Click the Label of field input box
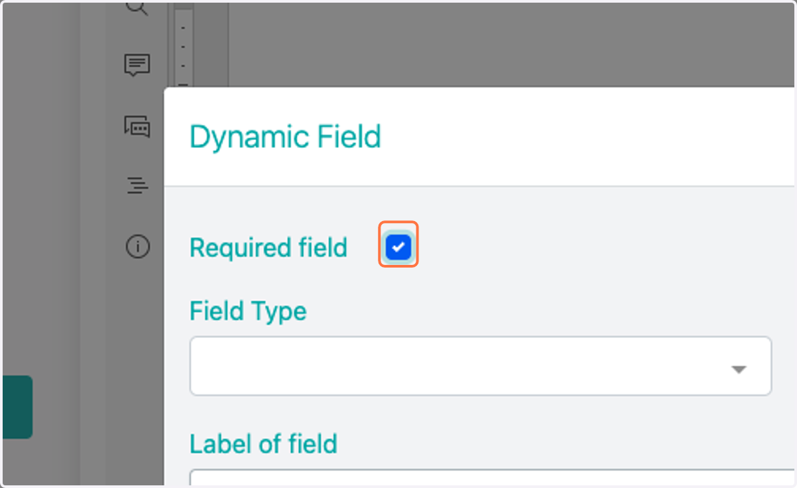This screenshot has height=488, width=797. click(x=491, y=478)
